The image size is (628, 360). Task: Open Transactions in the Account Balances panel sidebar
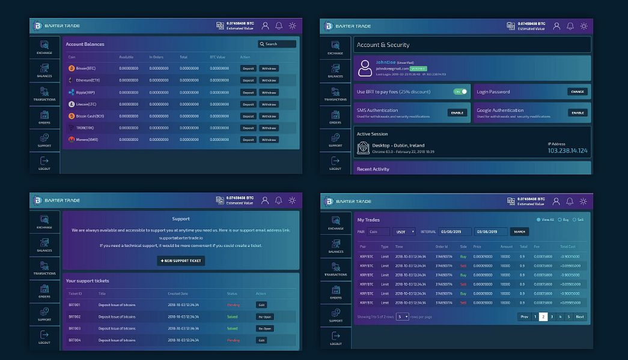click(44, 94)
